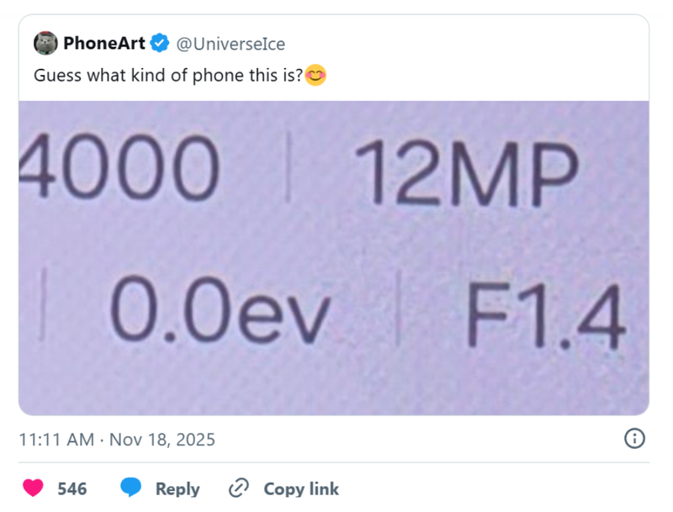
Task: Click the smiling emoji in the tweet
Action: (315, 75)
